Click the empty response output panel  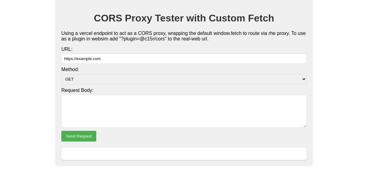point(184,154)
